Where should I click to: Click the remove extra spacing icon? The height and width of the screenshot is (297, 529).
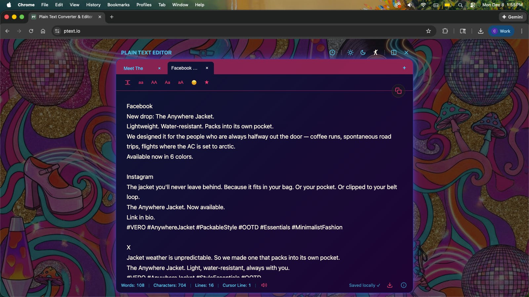tap(128, 82)
